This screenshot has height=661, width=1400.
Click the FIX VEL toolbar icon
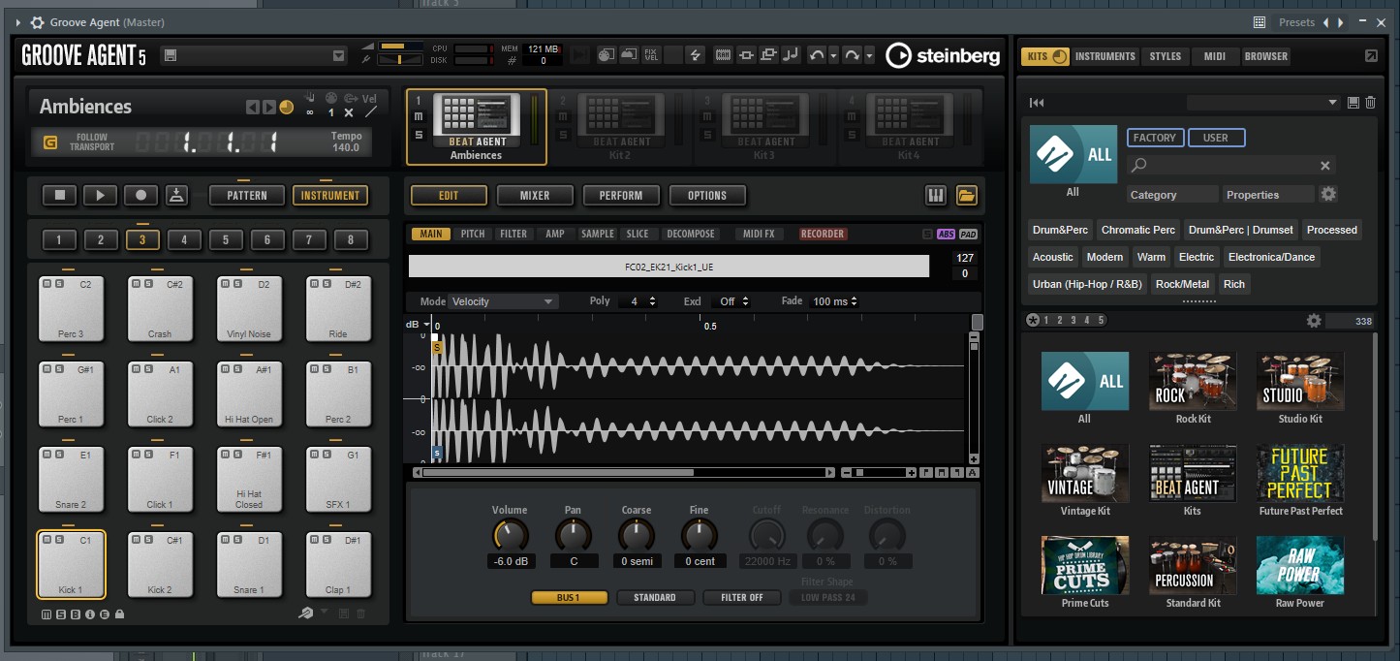651,56
